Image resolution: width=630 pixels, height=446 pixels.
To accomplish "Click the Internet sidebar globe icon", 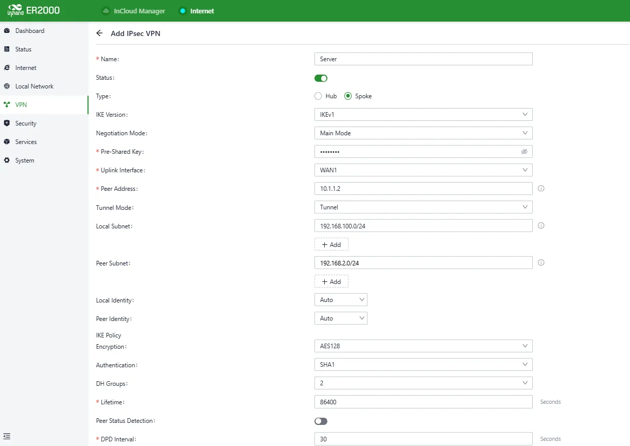I will (x=7, y=68).
